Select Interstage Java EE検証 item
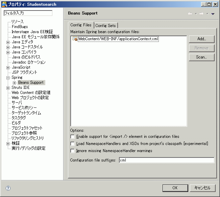 (32, 32)
